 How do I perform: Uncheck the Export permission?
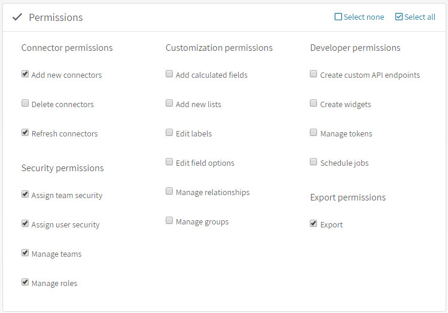point(313,223)
